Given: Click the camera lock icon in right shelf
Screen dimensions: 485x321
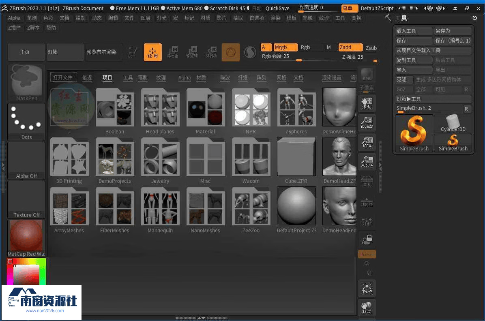Looking at the screenshot, I should point(367,240).
